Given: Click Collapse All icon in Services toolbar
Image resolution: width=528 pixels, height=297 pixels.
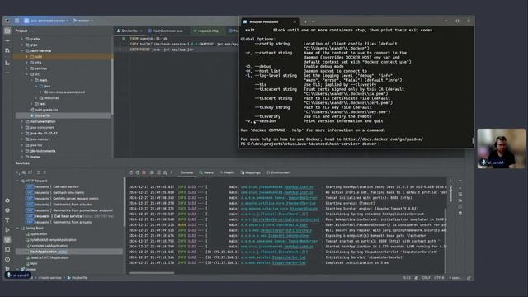Looking at the screenshot, I should click(45, 172).
